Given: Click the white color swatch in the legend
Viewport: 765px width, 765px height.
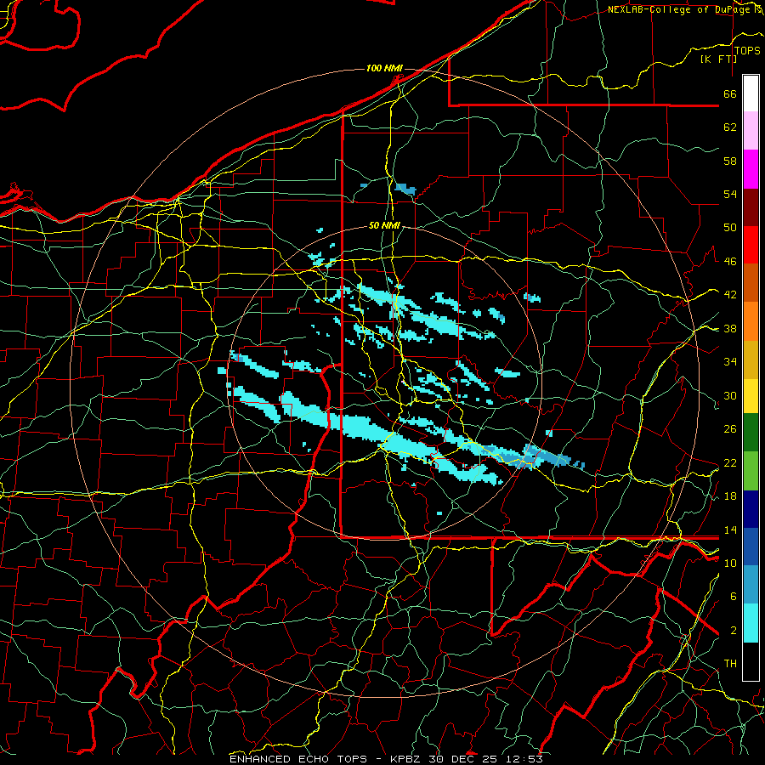Looking at the screenshot, I should tap(751, 93).
